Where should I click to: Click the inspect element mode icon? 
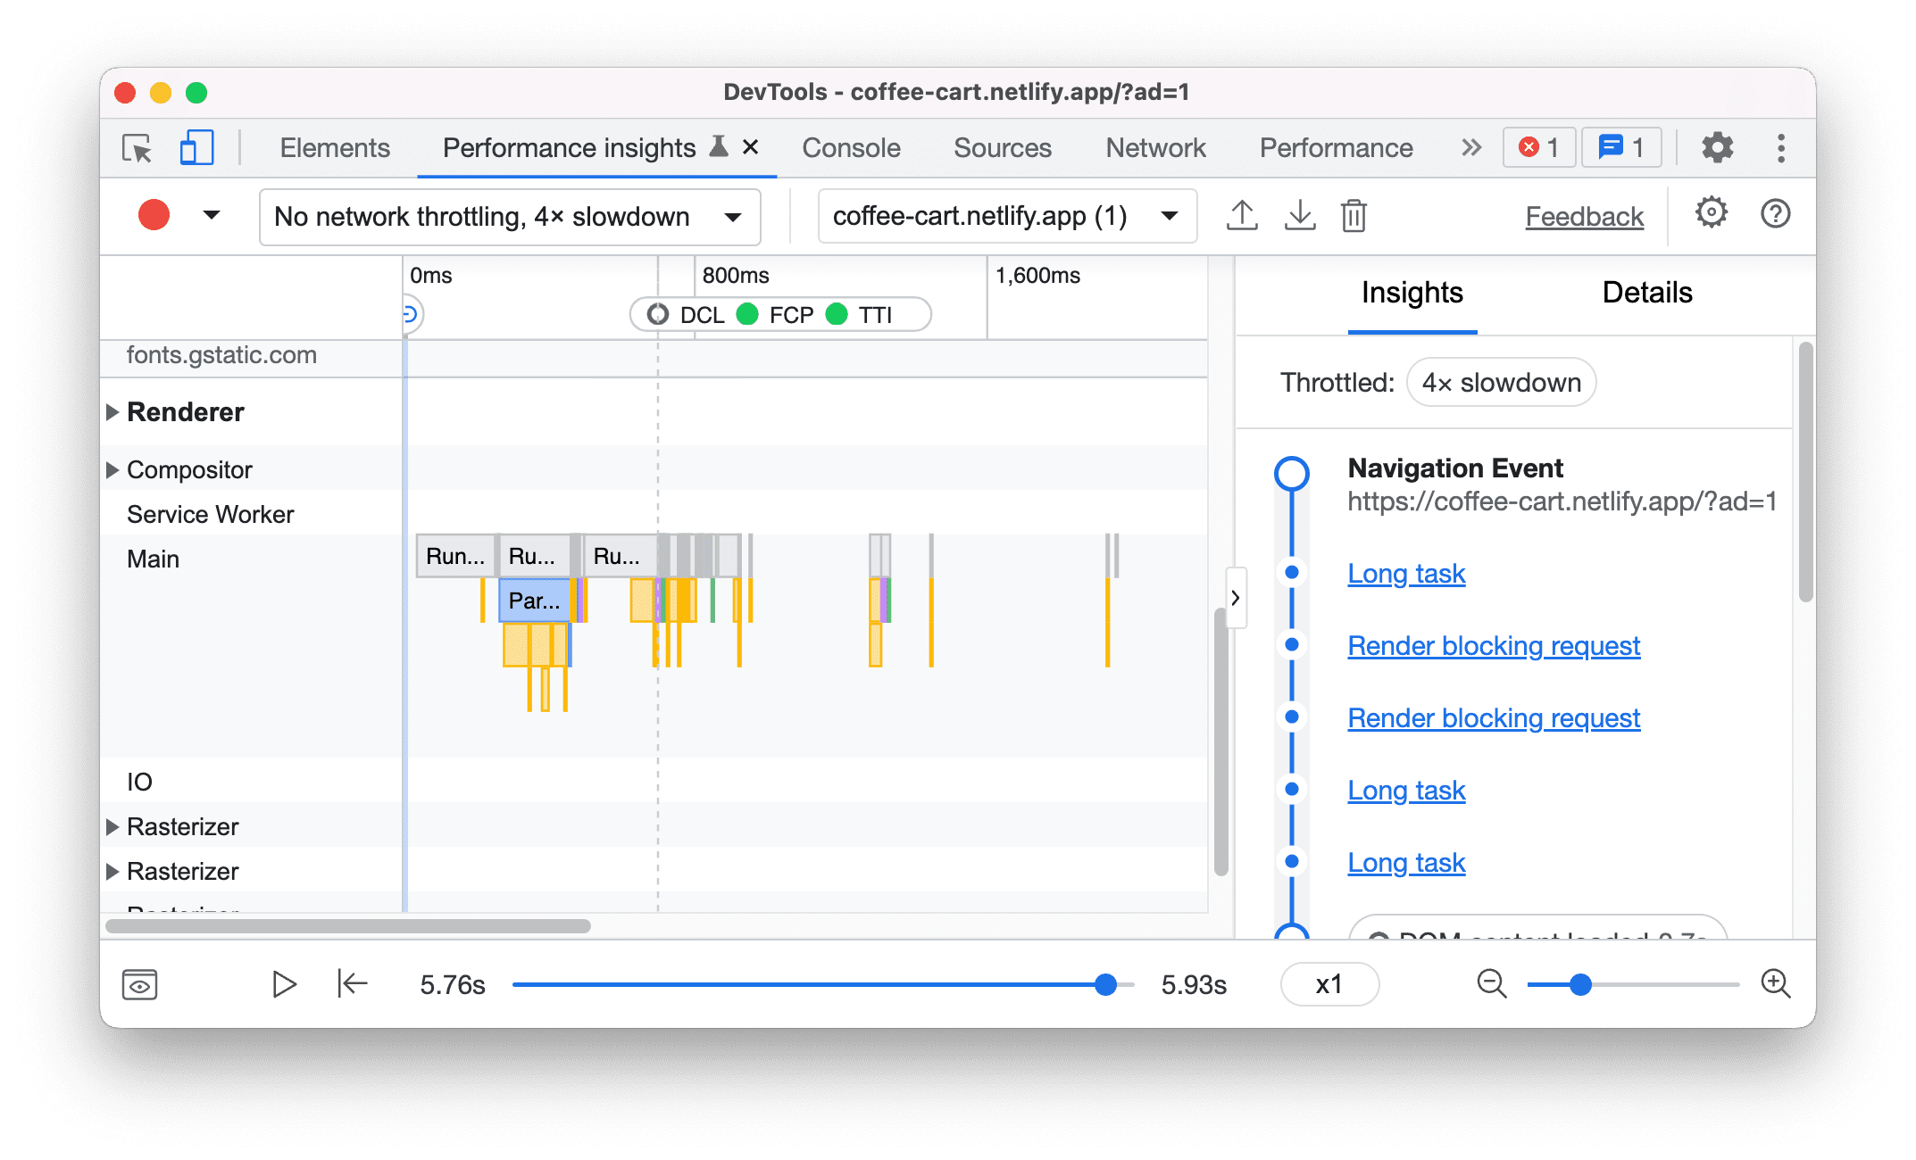[137, 148]
